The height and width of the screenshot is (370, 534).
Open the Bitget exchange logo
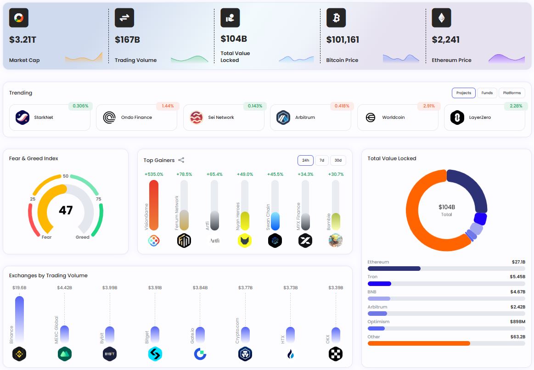[x=155, y=354]
